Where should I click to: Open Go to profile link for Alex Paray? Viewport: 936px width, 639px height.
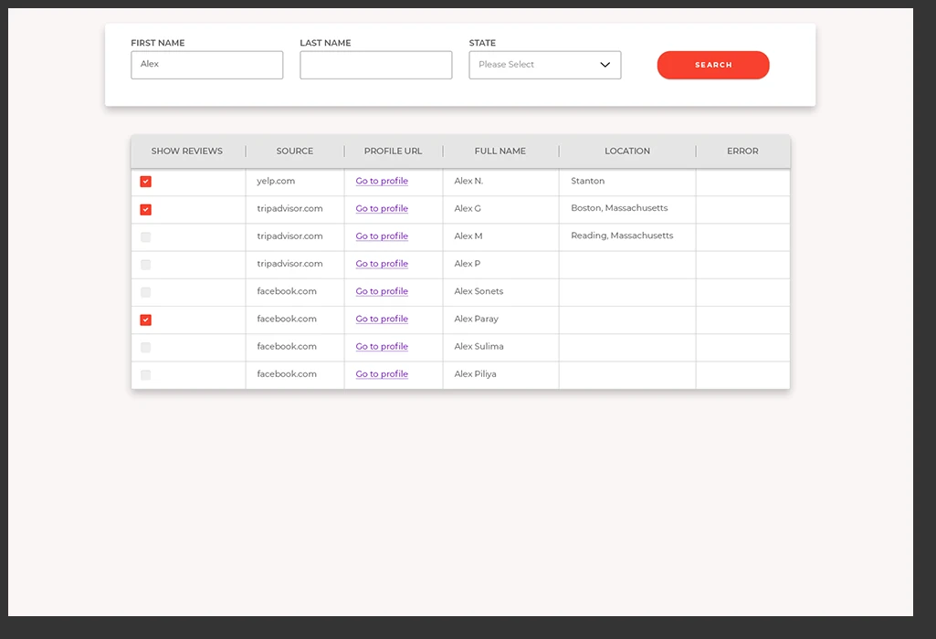tap(382, 319)
